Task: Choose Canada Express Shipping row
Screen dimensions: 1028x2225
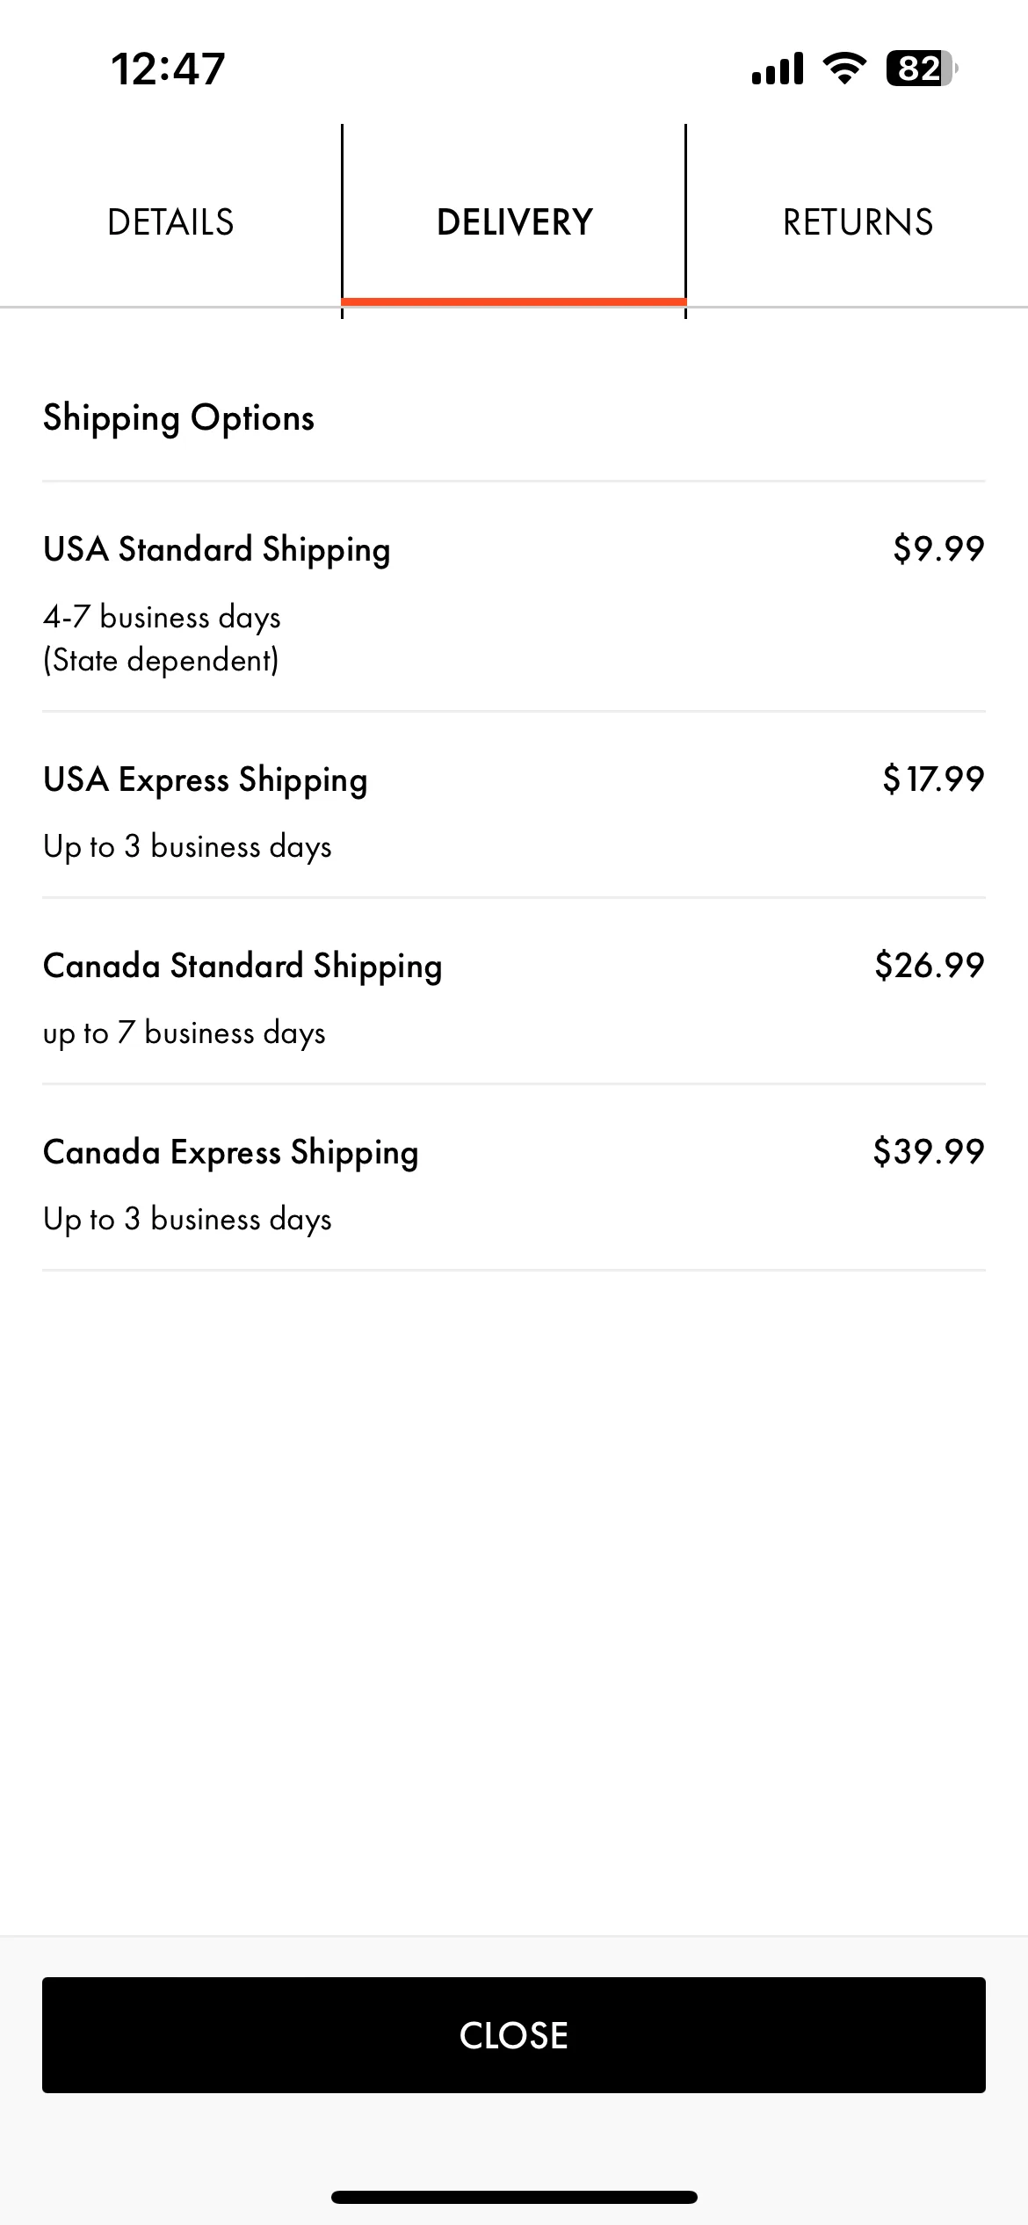Action: click(514, 1178)
